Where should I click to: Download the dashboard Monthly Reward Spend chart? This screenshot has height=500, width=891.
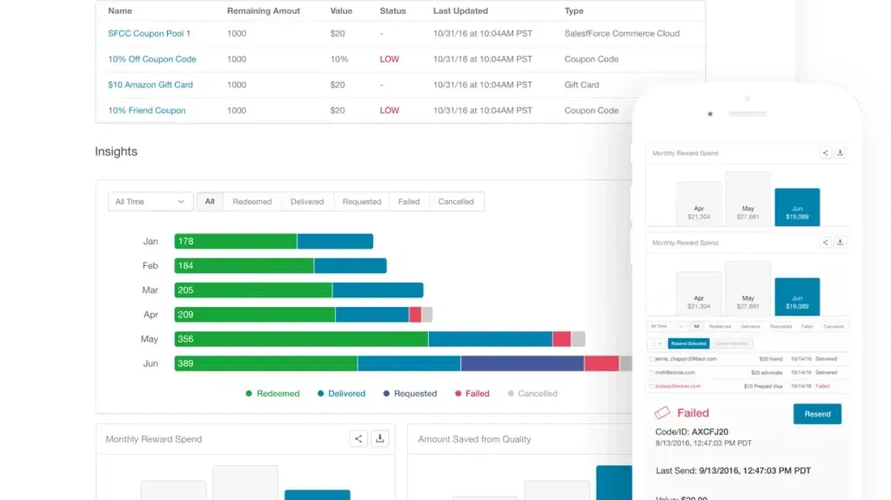click(380, 438)
